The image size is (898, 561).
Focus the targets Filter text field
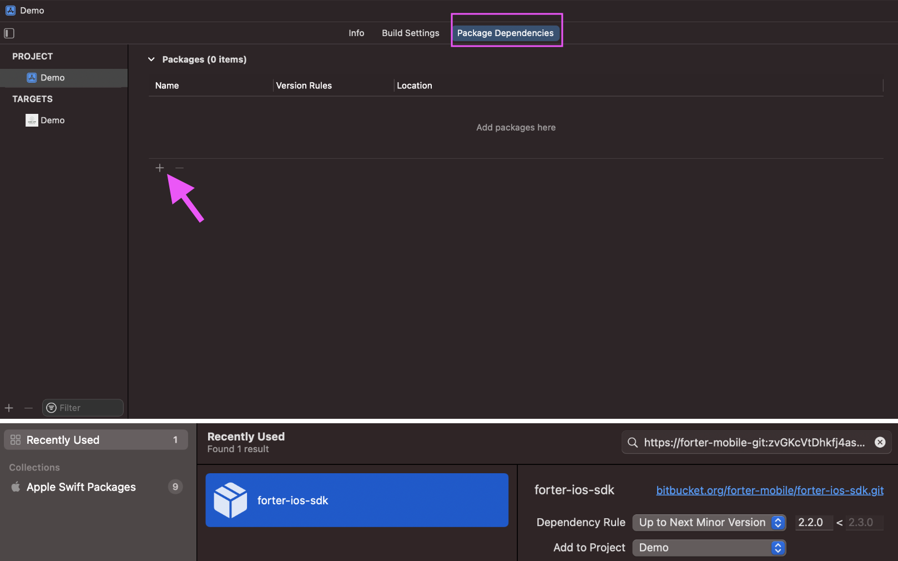tap(83, 408)
